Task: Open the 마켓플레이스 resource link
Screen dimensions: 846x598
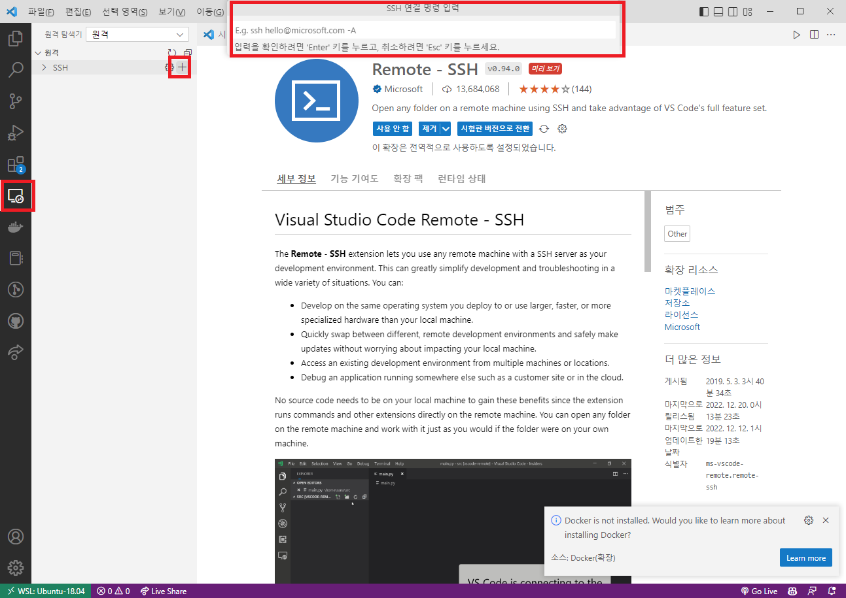Action: point(690,291)
